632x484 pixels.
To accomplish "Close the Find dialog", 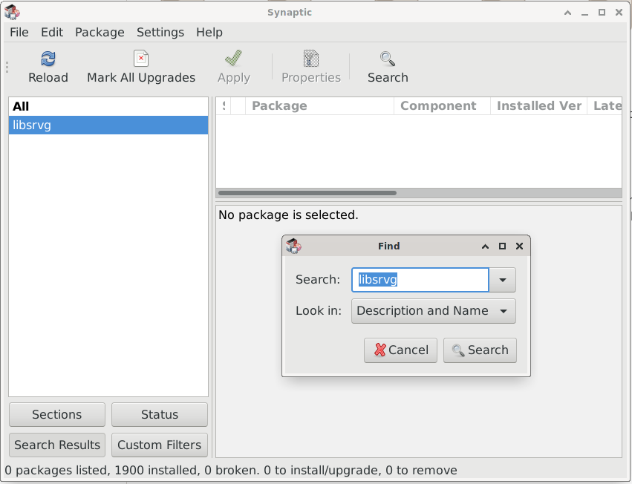I will 520,246.
